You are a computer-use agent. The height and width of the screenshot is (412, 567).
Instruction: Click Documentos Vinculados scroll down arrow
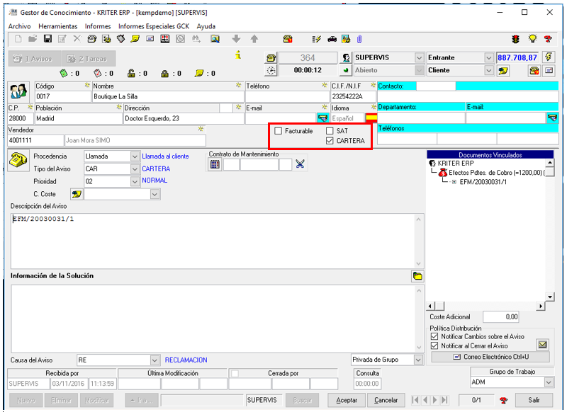tap(550, 297)
